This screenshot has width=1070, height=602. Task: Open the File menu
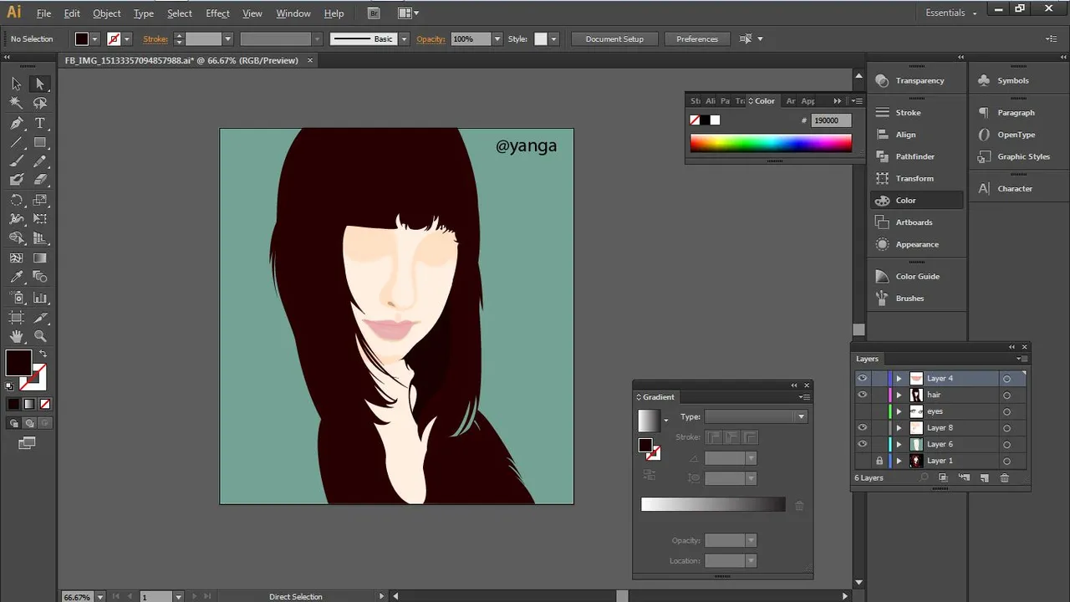coord(44,13)
